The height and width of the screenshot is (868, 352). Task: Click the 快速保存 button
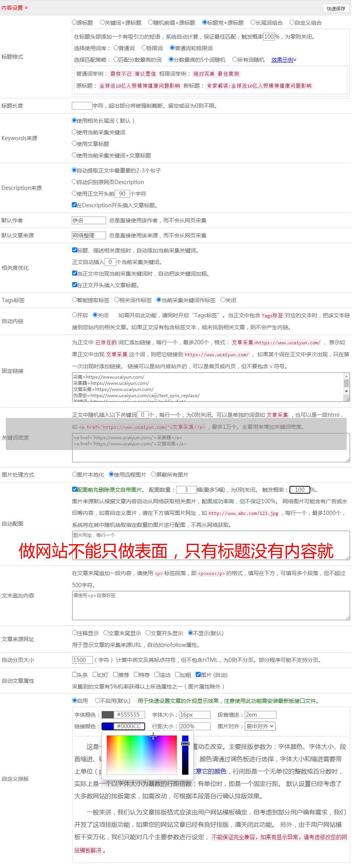336,8
